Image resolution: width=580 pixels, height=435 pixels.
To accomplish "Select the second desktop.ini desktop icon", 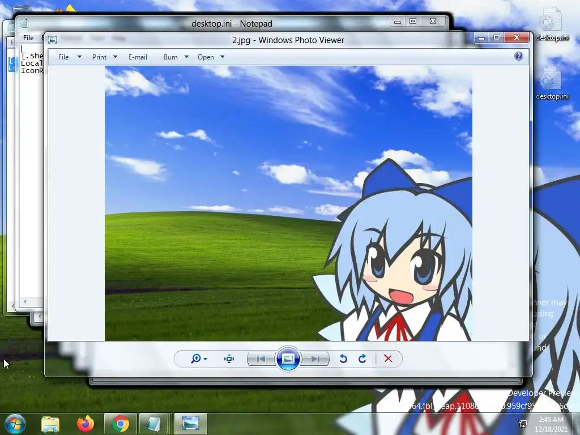I will [552, 83].
